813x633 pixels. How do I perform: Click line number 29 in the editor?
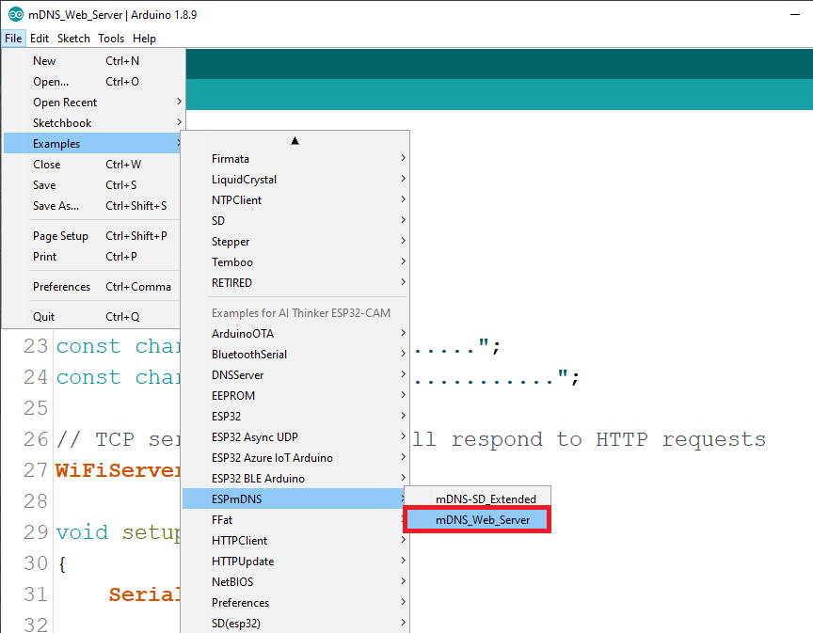point(35,532)
